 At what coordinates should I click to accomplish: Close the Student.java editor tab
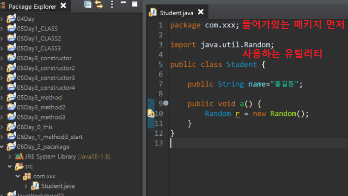[201, 12]
